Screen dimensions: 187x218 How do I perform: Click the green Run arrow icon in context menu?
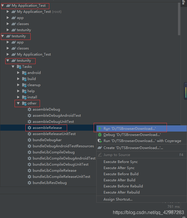click(100, 128)
